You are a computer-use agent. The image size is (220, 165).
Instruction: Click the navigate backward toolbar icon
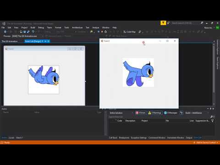point(5,32)
